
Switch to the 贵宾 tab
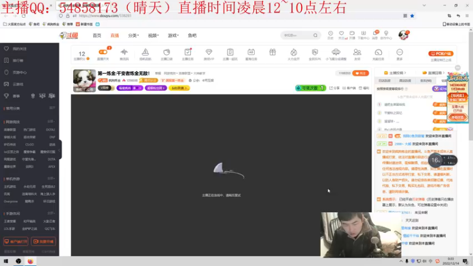click(x=426, y=81)
